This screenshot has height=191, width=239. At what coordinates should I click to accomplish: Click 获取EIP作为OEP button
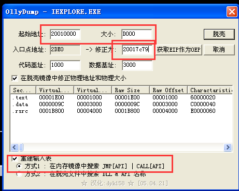[x=179, y=50]
